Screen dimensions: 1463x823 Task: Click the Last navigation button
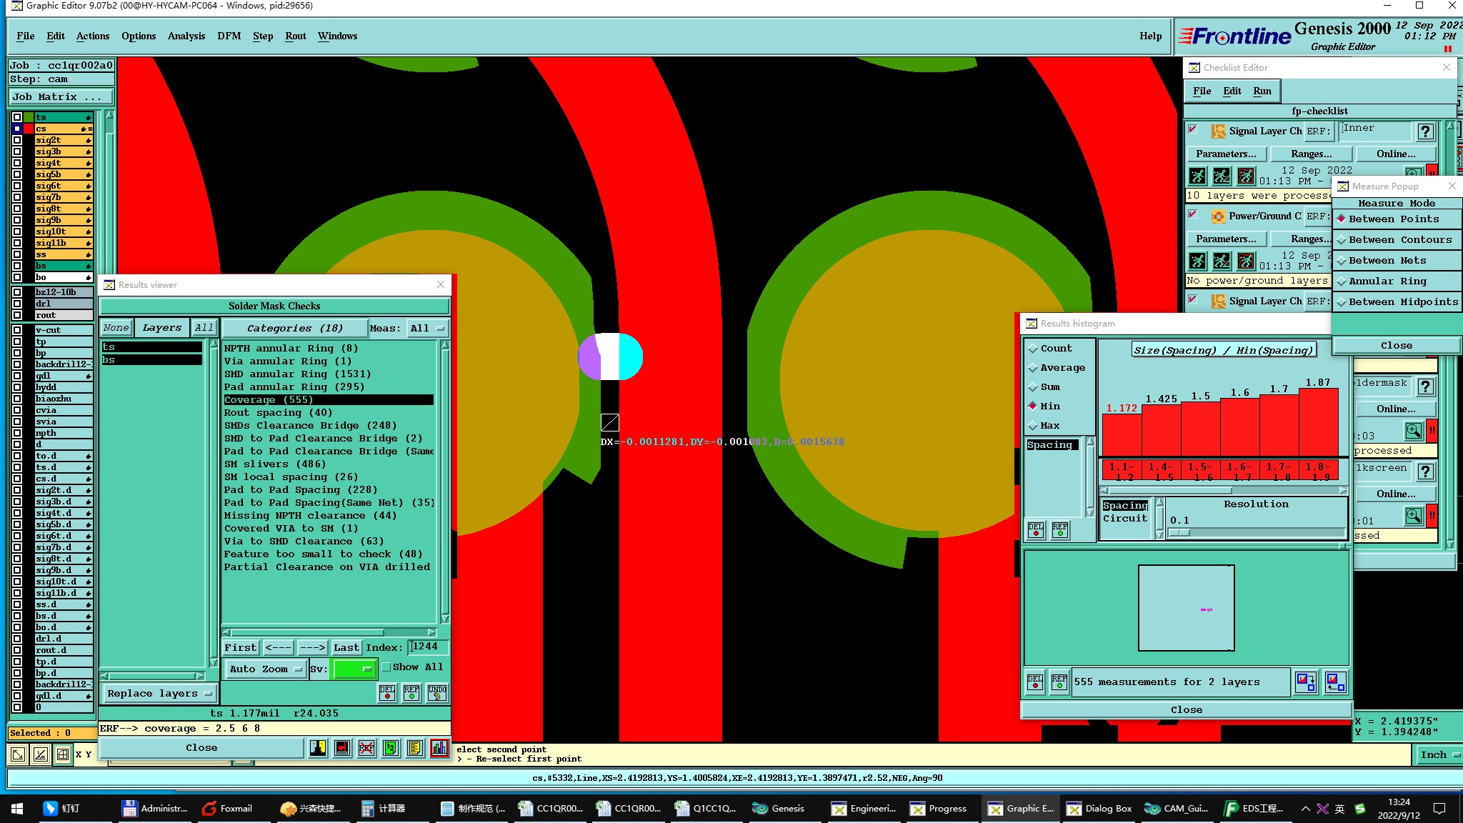pyautogui.click(x=346, y=648)
